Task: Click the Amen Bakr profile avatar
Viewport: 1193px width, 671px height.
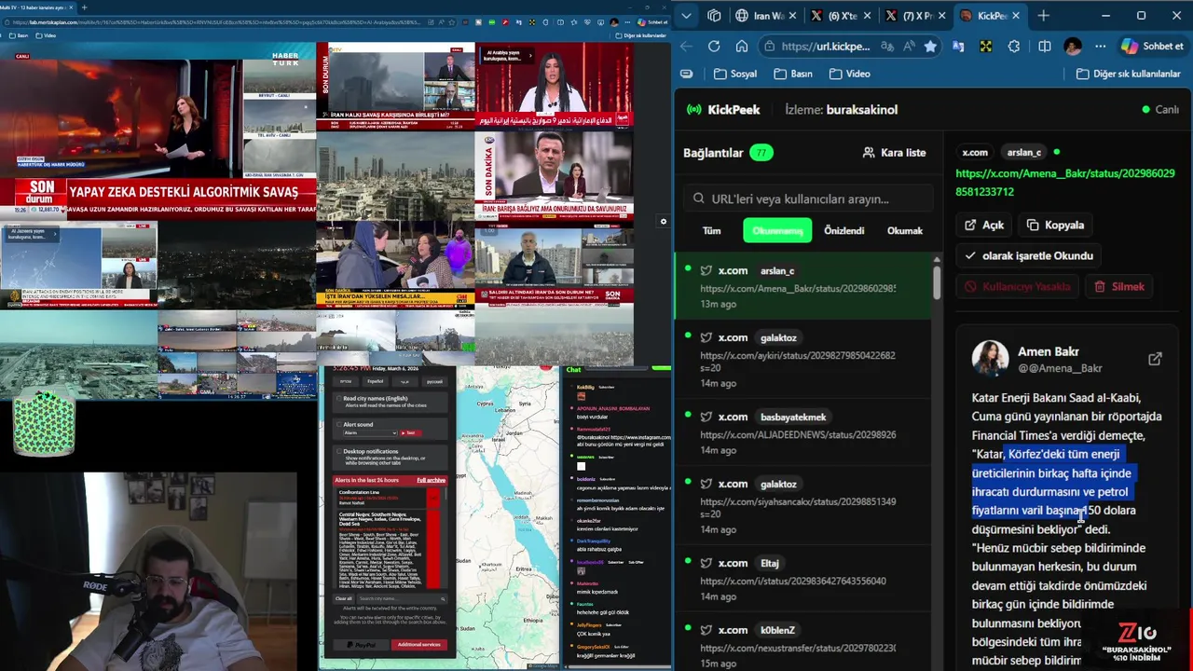Action: (x=990, y=359)
